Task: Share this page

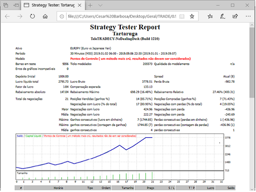Action: [235, 17]
